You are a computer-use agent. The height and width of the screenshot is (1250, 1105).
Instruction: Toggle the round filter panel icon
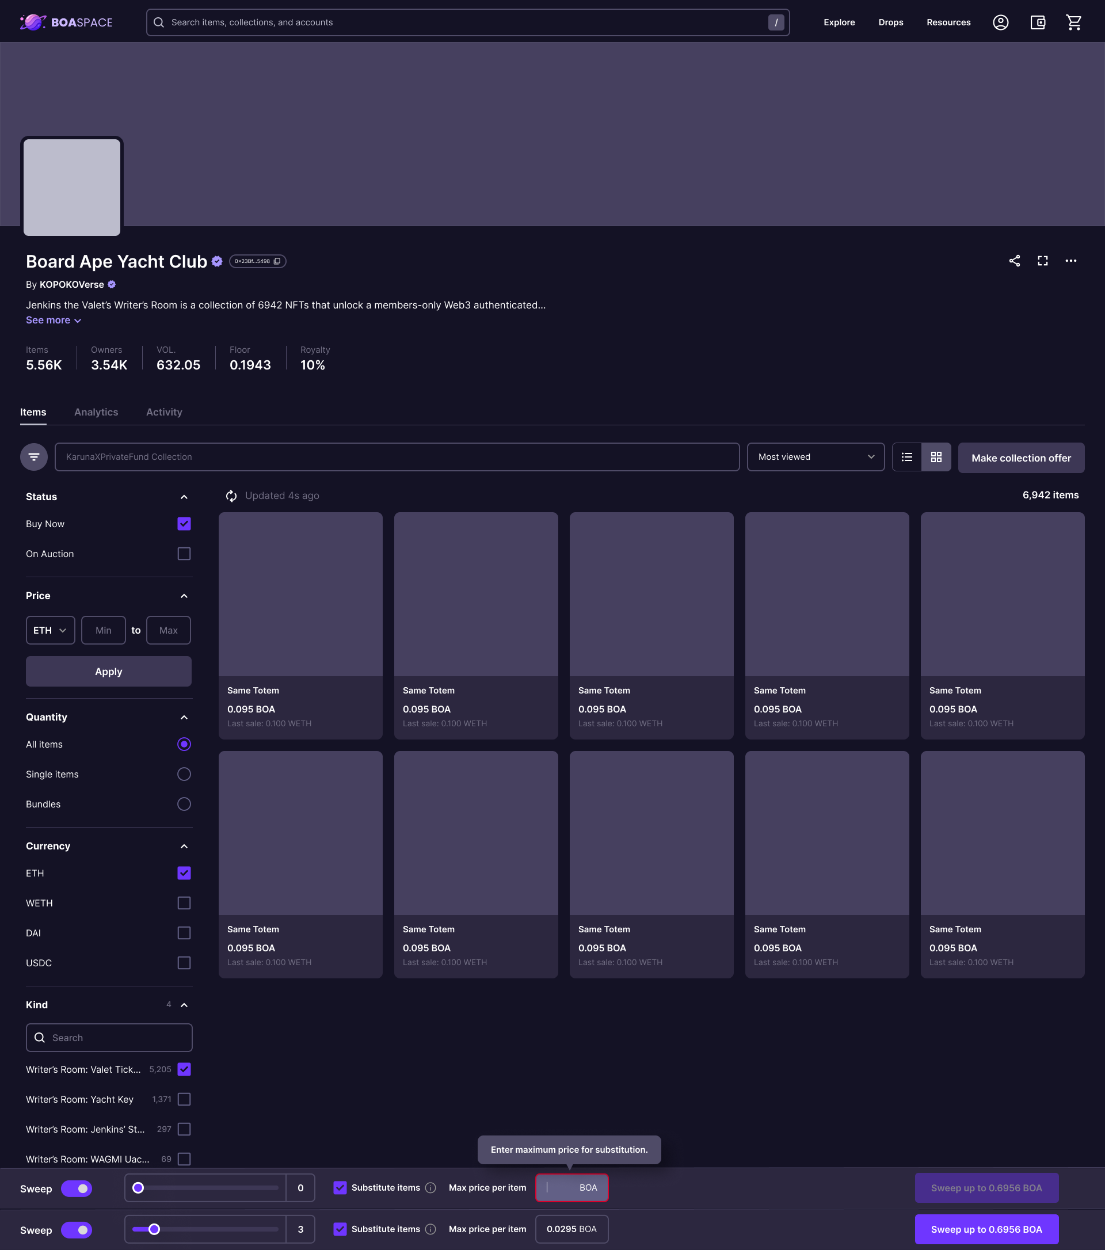point(33,457)
